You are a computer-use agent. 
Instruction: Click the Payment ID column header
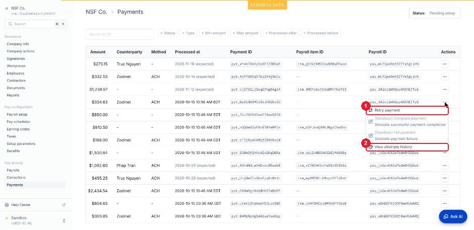[241, 52]
